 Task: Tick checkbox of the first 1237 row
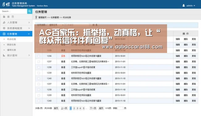[39, 62]
